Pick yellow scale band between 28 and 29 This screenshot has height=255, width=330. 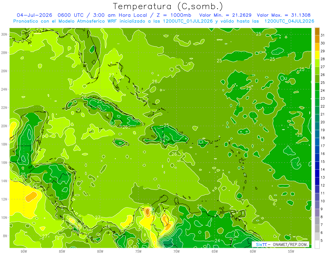pyautogui.click(x=317, y=55)
